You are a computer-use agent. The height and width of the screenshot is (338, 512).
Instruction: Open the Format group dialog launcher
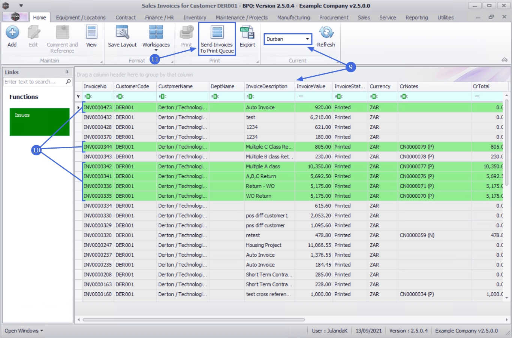point(172,62)
